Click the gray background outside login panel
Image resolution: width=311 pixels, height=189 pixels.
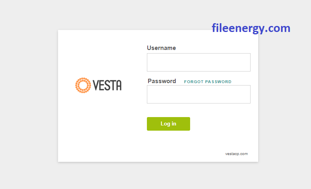(x=28, y=99)
